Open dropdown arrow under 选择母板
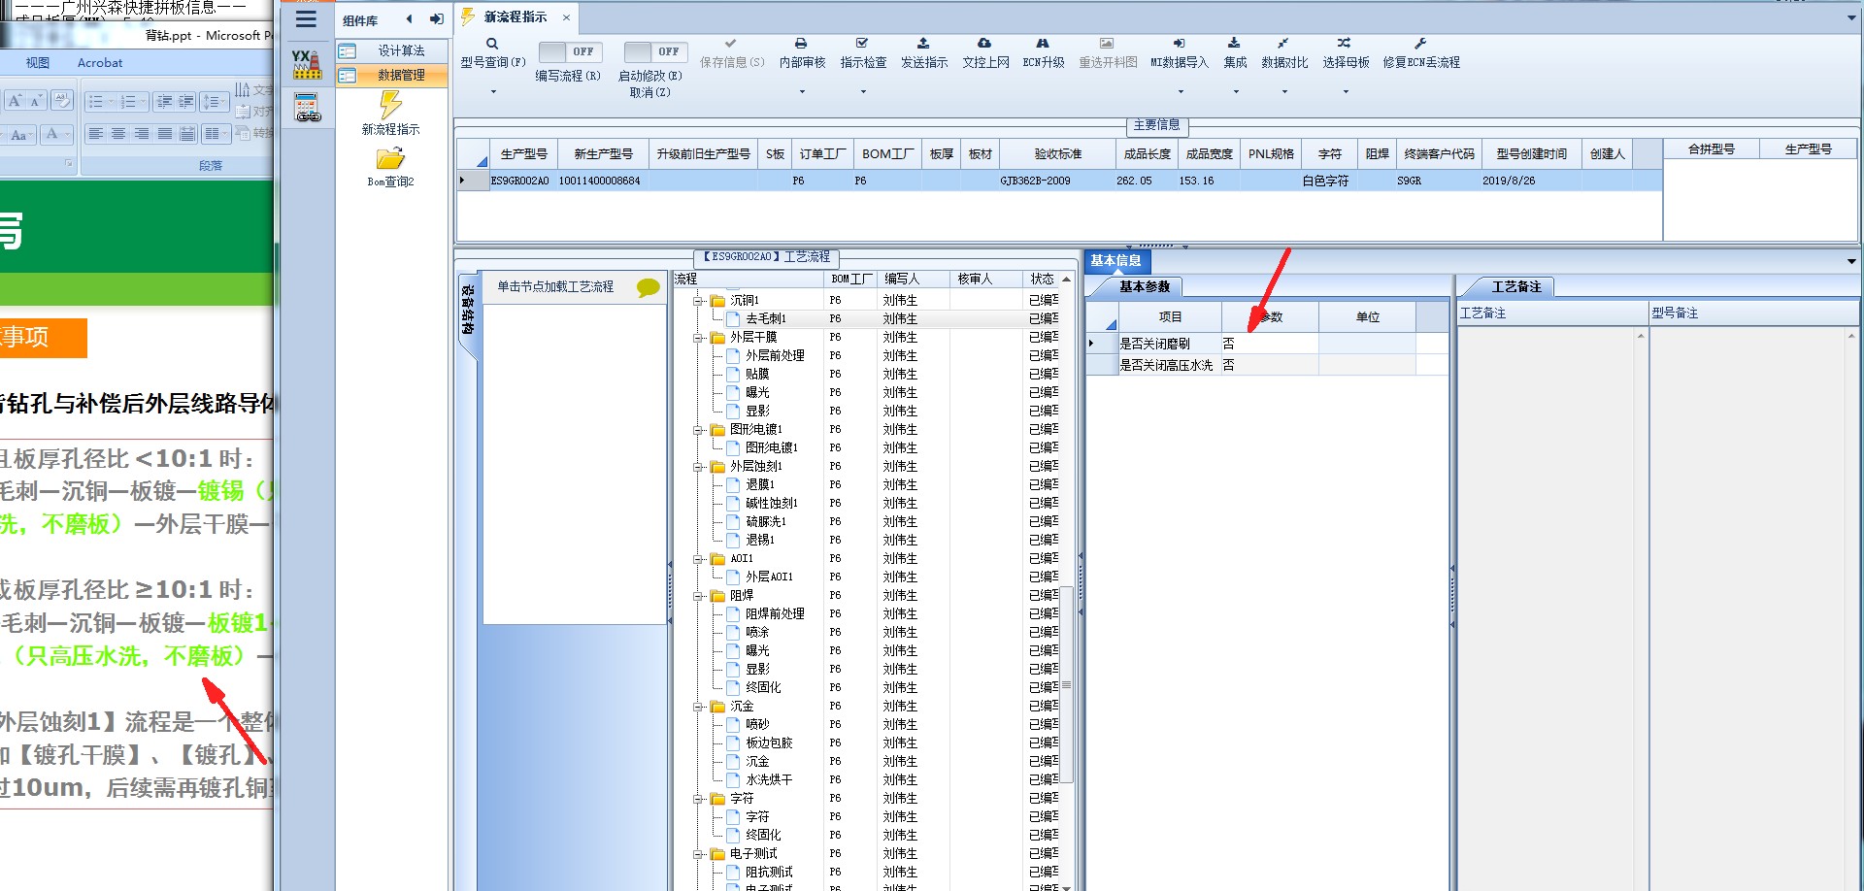This screenshot has width=1864, height=891. (1346, 92)
